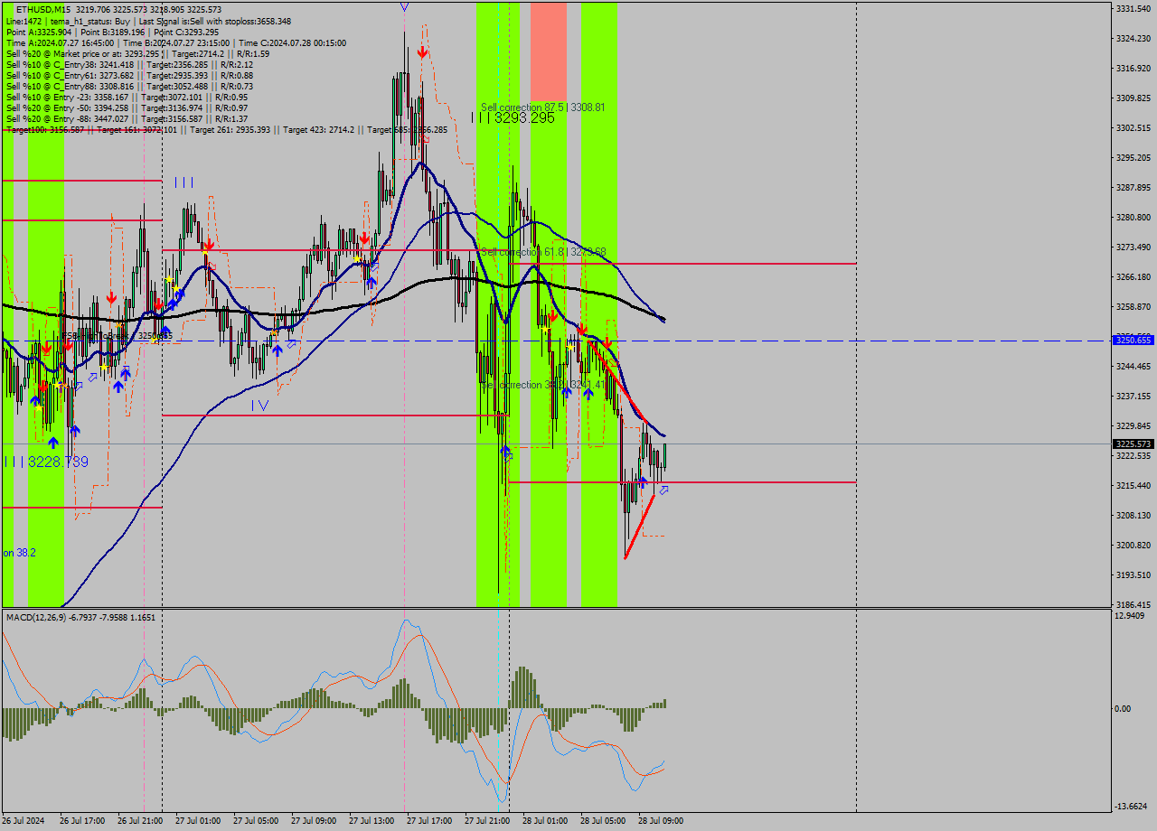The width and height of the screenshot is (1157, 831).
Task: Click the MACD zero level 0.00 label
Action: pyautogui.click(x=1124, y=708)
